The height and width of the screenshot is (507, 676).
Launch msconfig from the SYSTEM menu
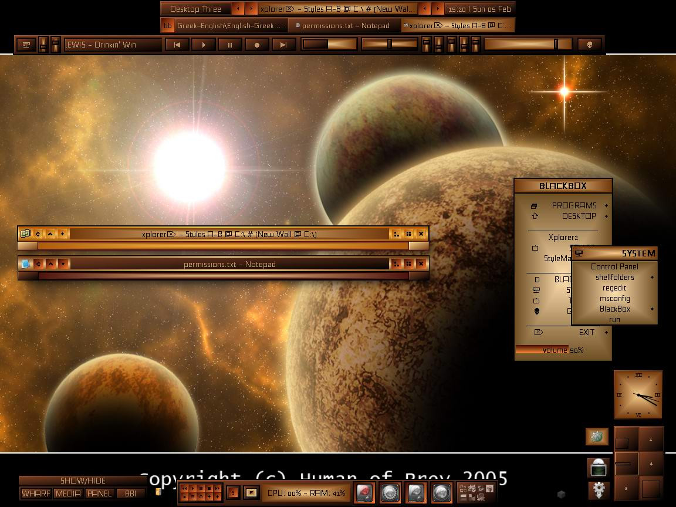point(614,298)
